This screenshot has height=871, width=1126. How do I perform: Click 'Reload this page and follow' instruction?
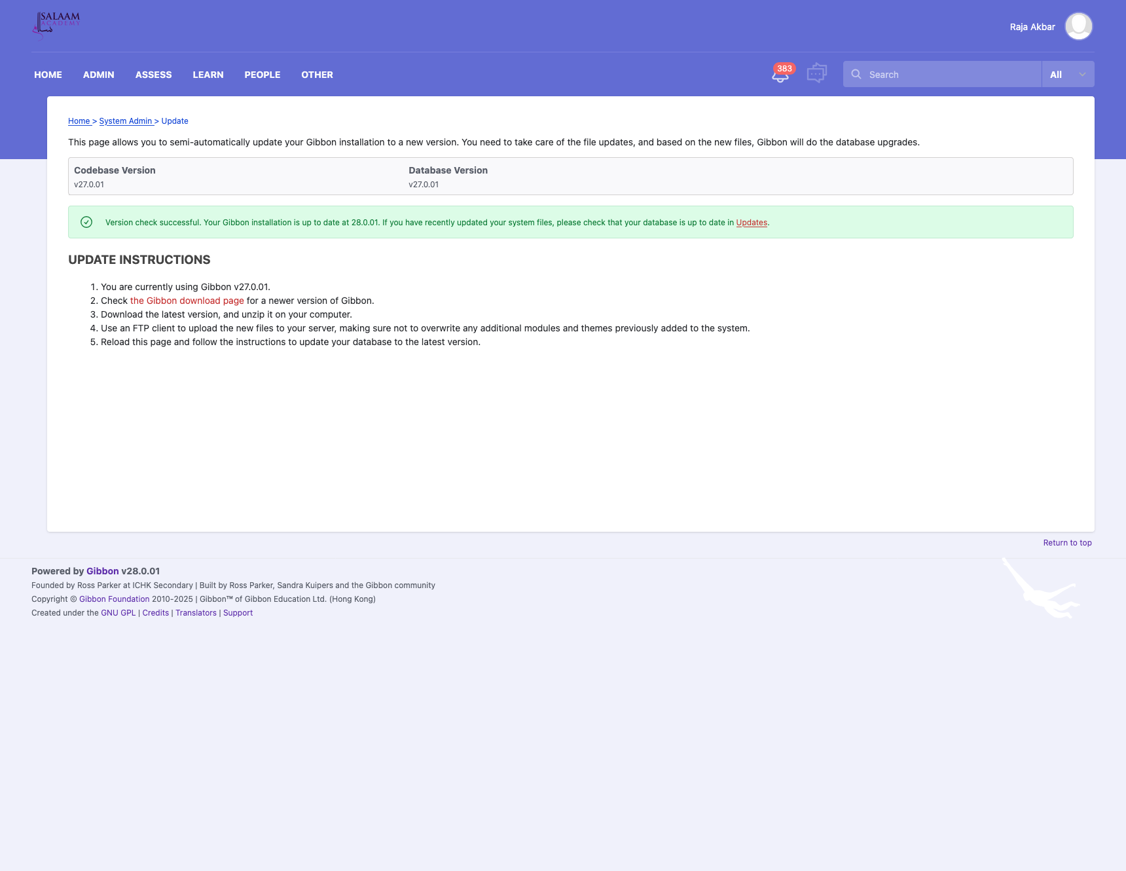[x=291, y=342]
